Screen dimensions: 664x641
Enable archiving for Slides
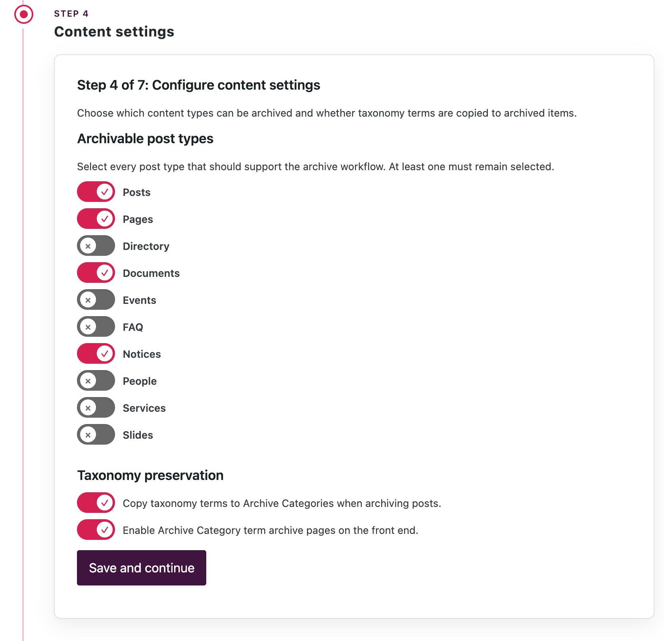[x=96, y=434]
